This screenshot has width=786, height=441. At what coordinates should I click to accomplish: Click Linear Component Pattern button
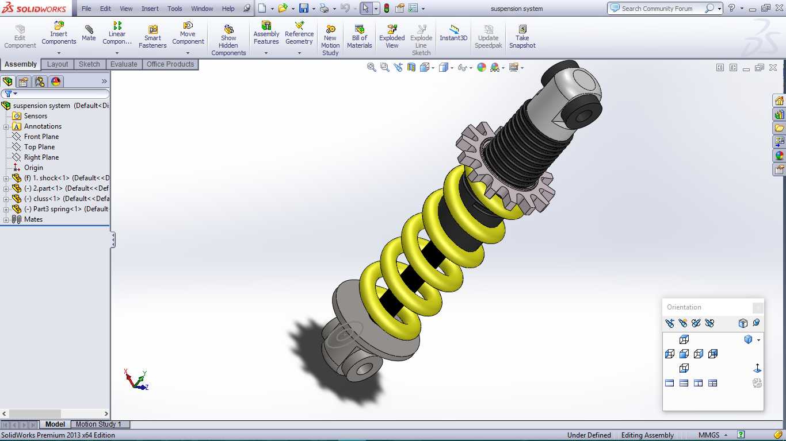117,33
